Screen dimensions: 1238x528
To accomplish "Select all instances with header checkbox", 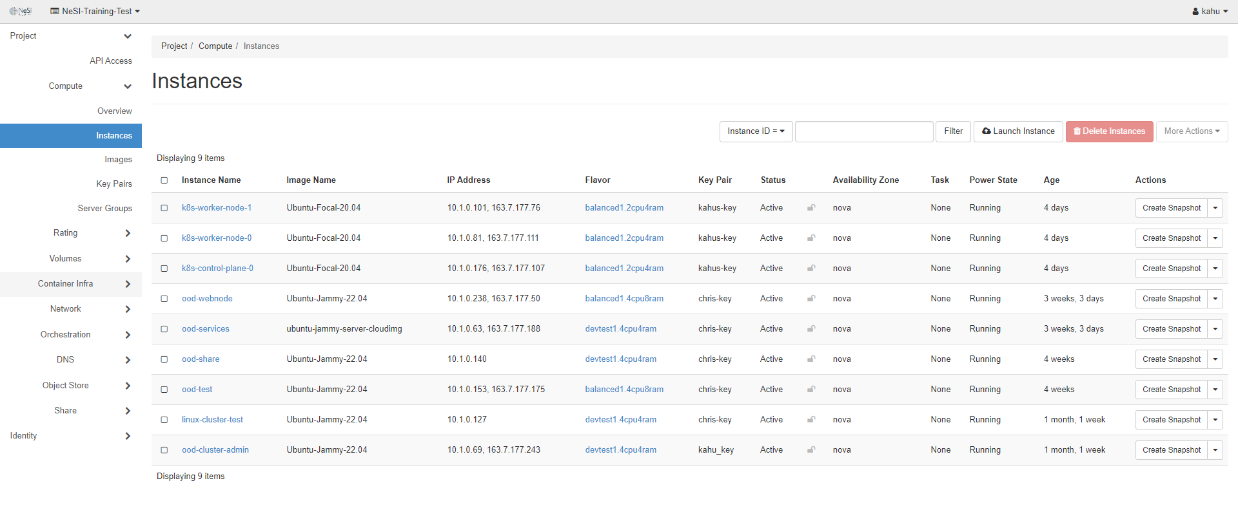I will tap(164, 180).
